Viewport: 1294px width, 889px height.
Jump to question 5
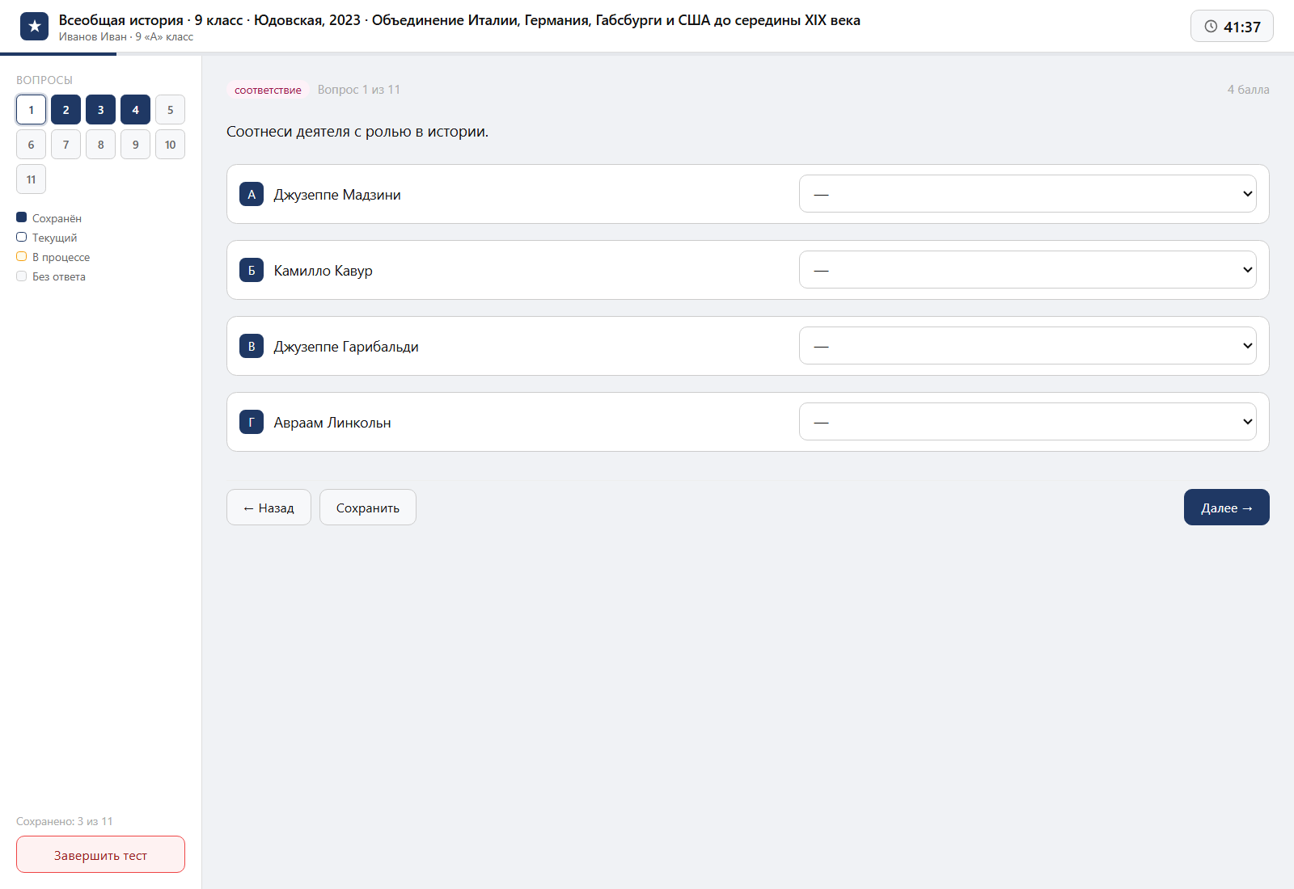(x=170, y=110)
